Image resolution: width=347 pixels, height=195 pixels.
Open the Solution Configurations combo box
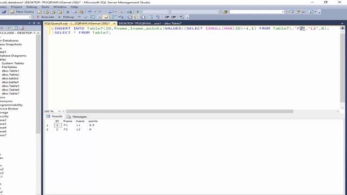coord(156,12)
